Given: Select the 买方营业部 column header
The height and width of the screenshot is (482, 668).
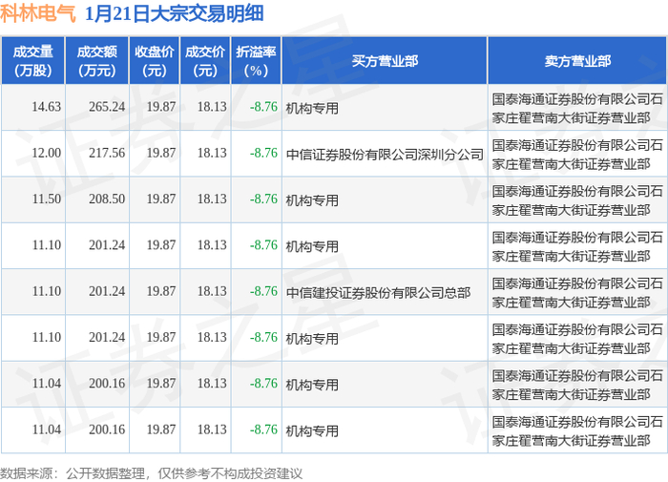Looking at the screenshot, I should 385,60.
